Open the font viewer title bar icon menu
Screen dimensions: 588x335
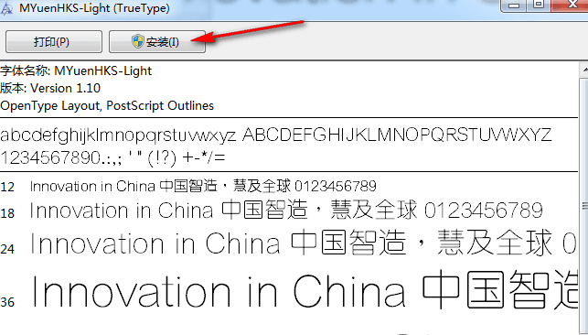pyautogui.click(x=6, y=8)
